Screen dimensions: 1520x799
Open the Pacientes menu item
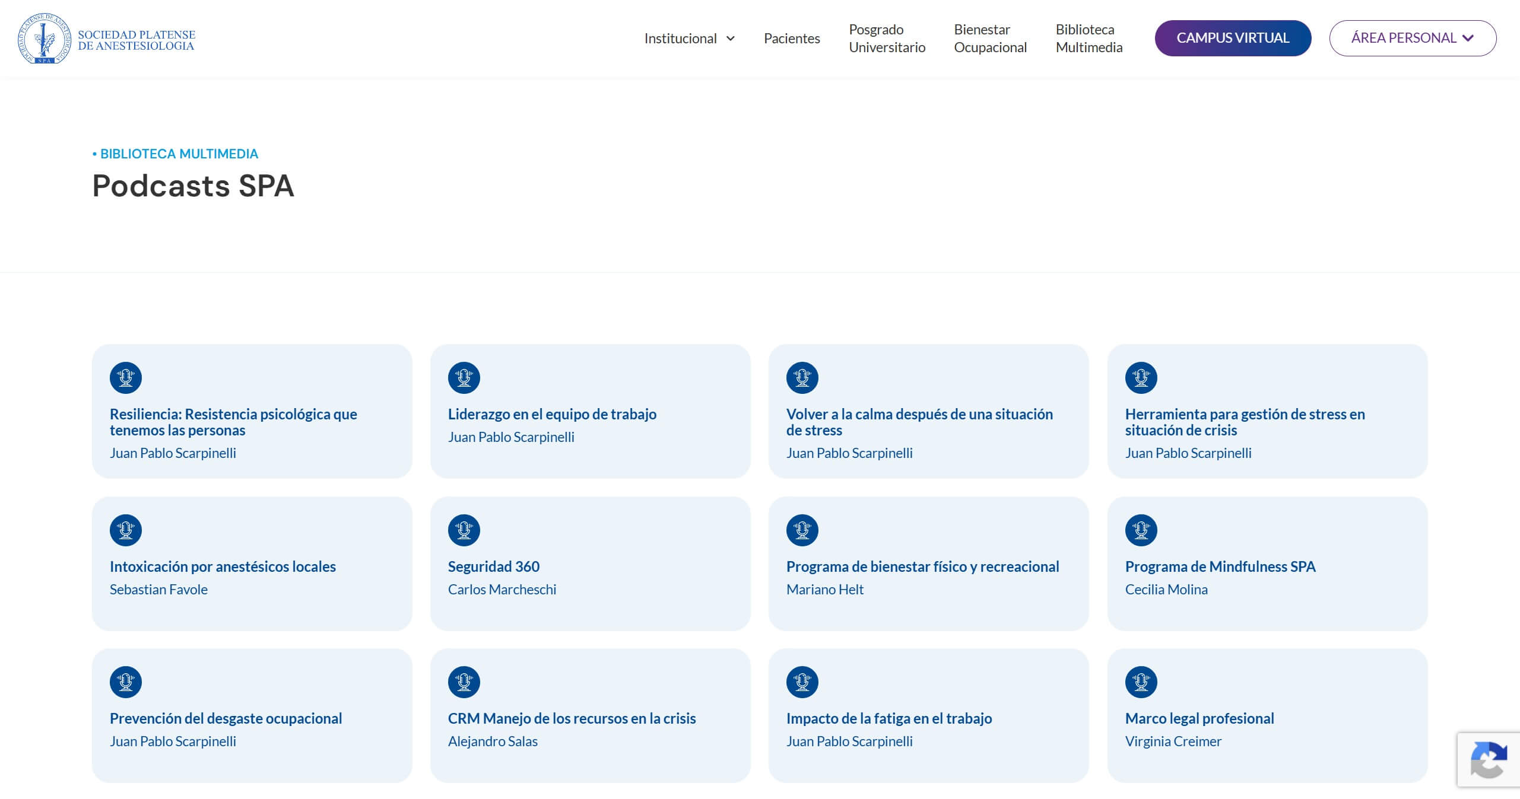[x=792, y=39]
